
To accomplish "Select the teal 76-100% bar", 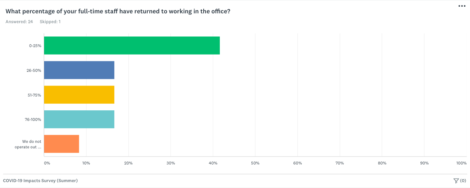I will [x=79, y=119].
